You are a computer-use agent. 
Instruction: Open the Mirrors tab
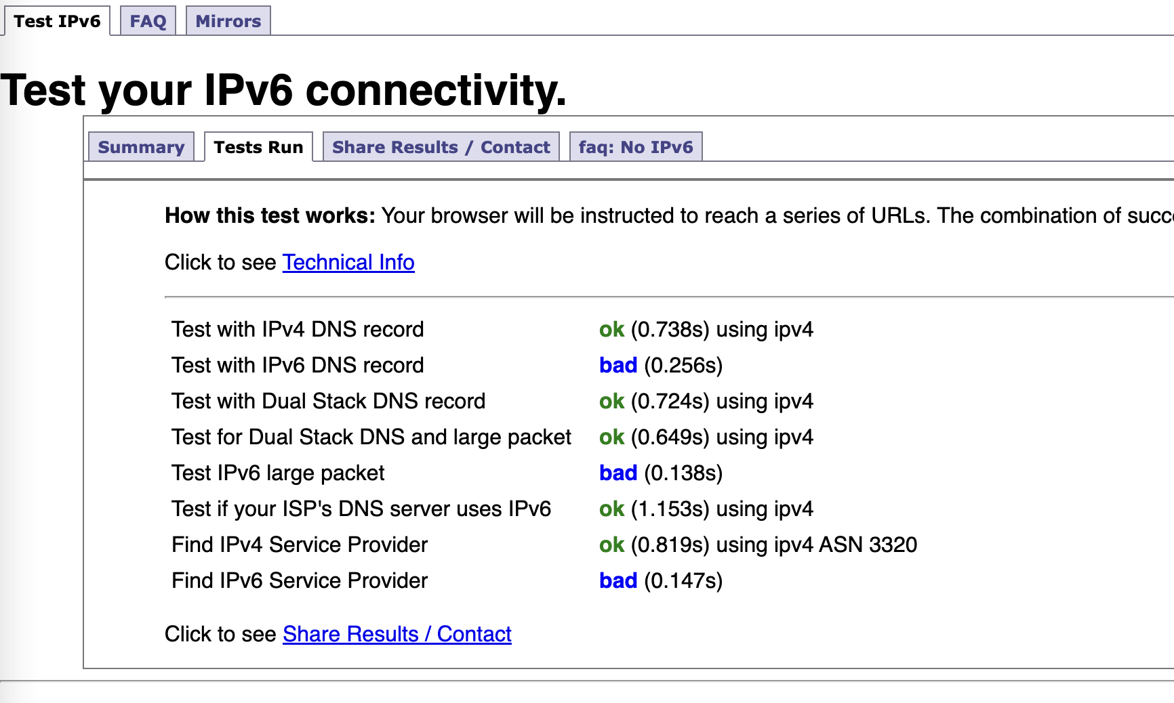tap(228, 21)
